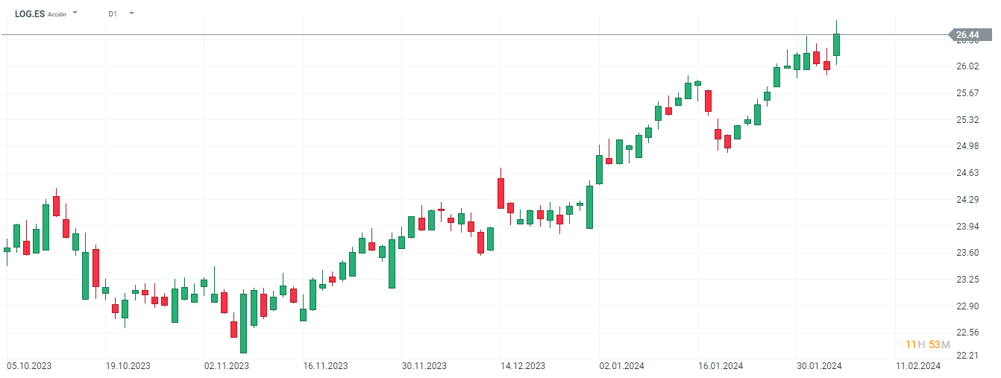Select the D1 interval label
The width and height of the screenshot is (1001, 378).
coord(113,13)
